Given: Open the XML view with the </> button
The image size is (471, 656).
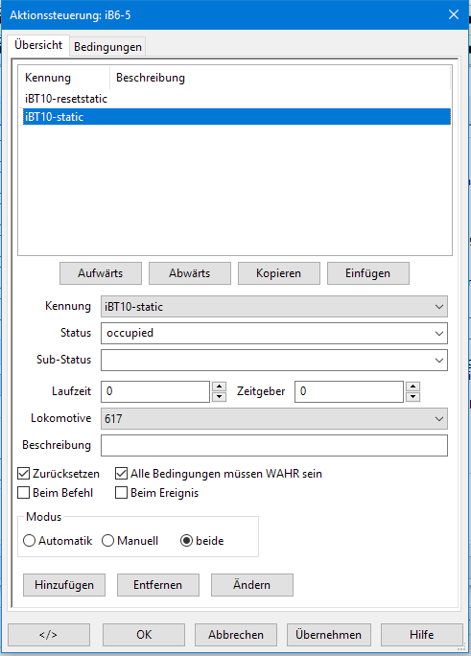Looking at the screenshot, I should [49, 635].
